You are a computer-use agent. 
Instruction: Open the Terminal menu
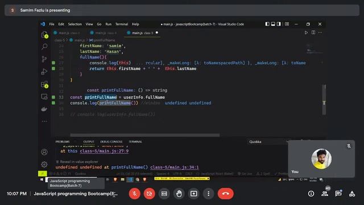[122, 24]
